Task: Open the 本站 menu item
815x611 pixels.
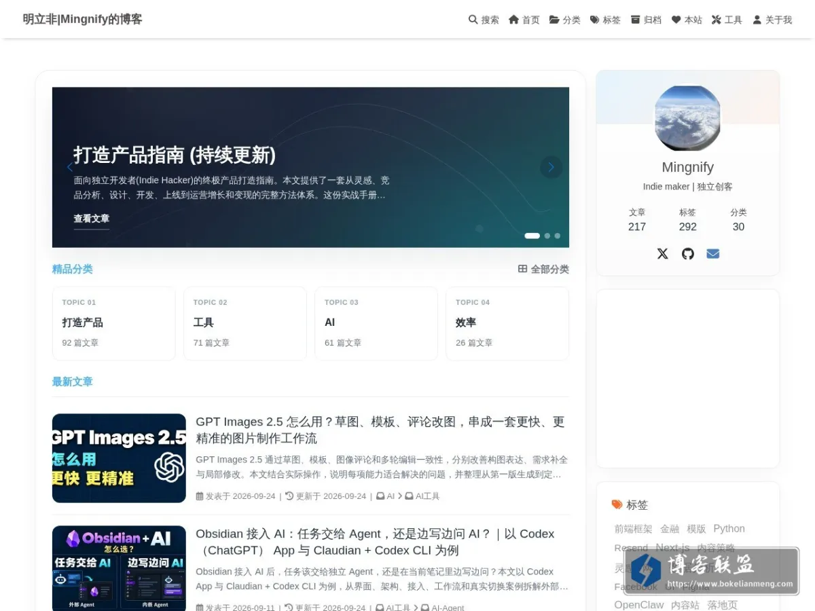Action: [x=687, y=20]
